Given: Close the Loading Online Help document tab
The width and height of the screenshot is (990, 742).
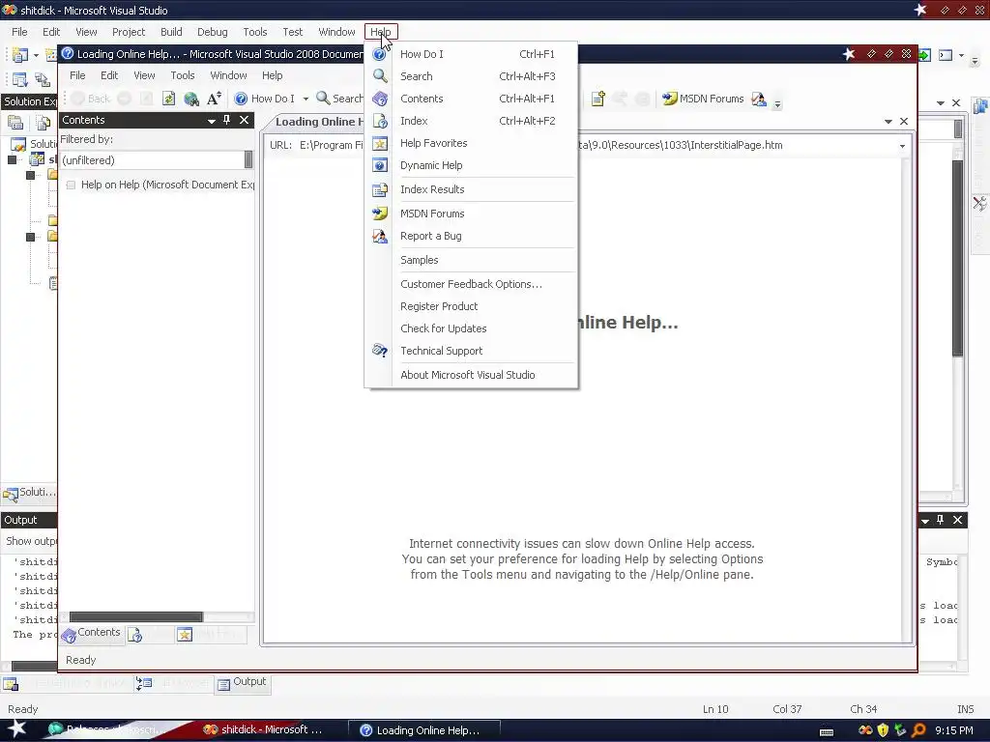Looking at the screenshot, I should pos(904,121).
